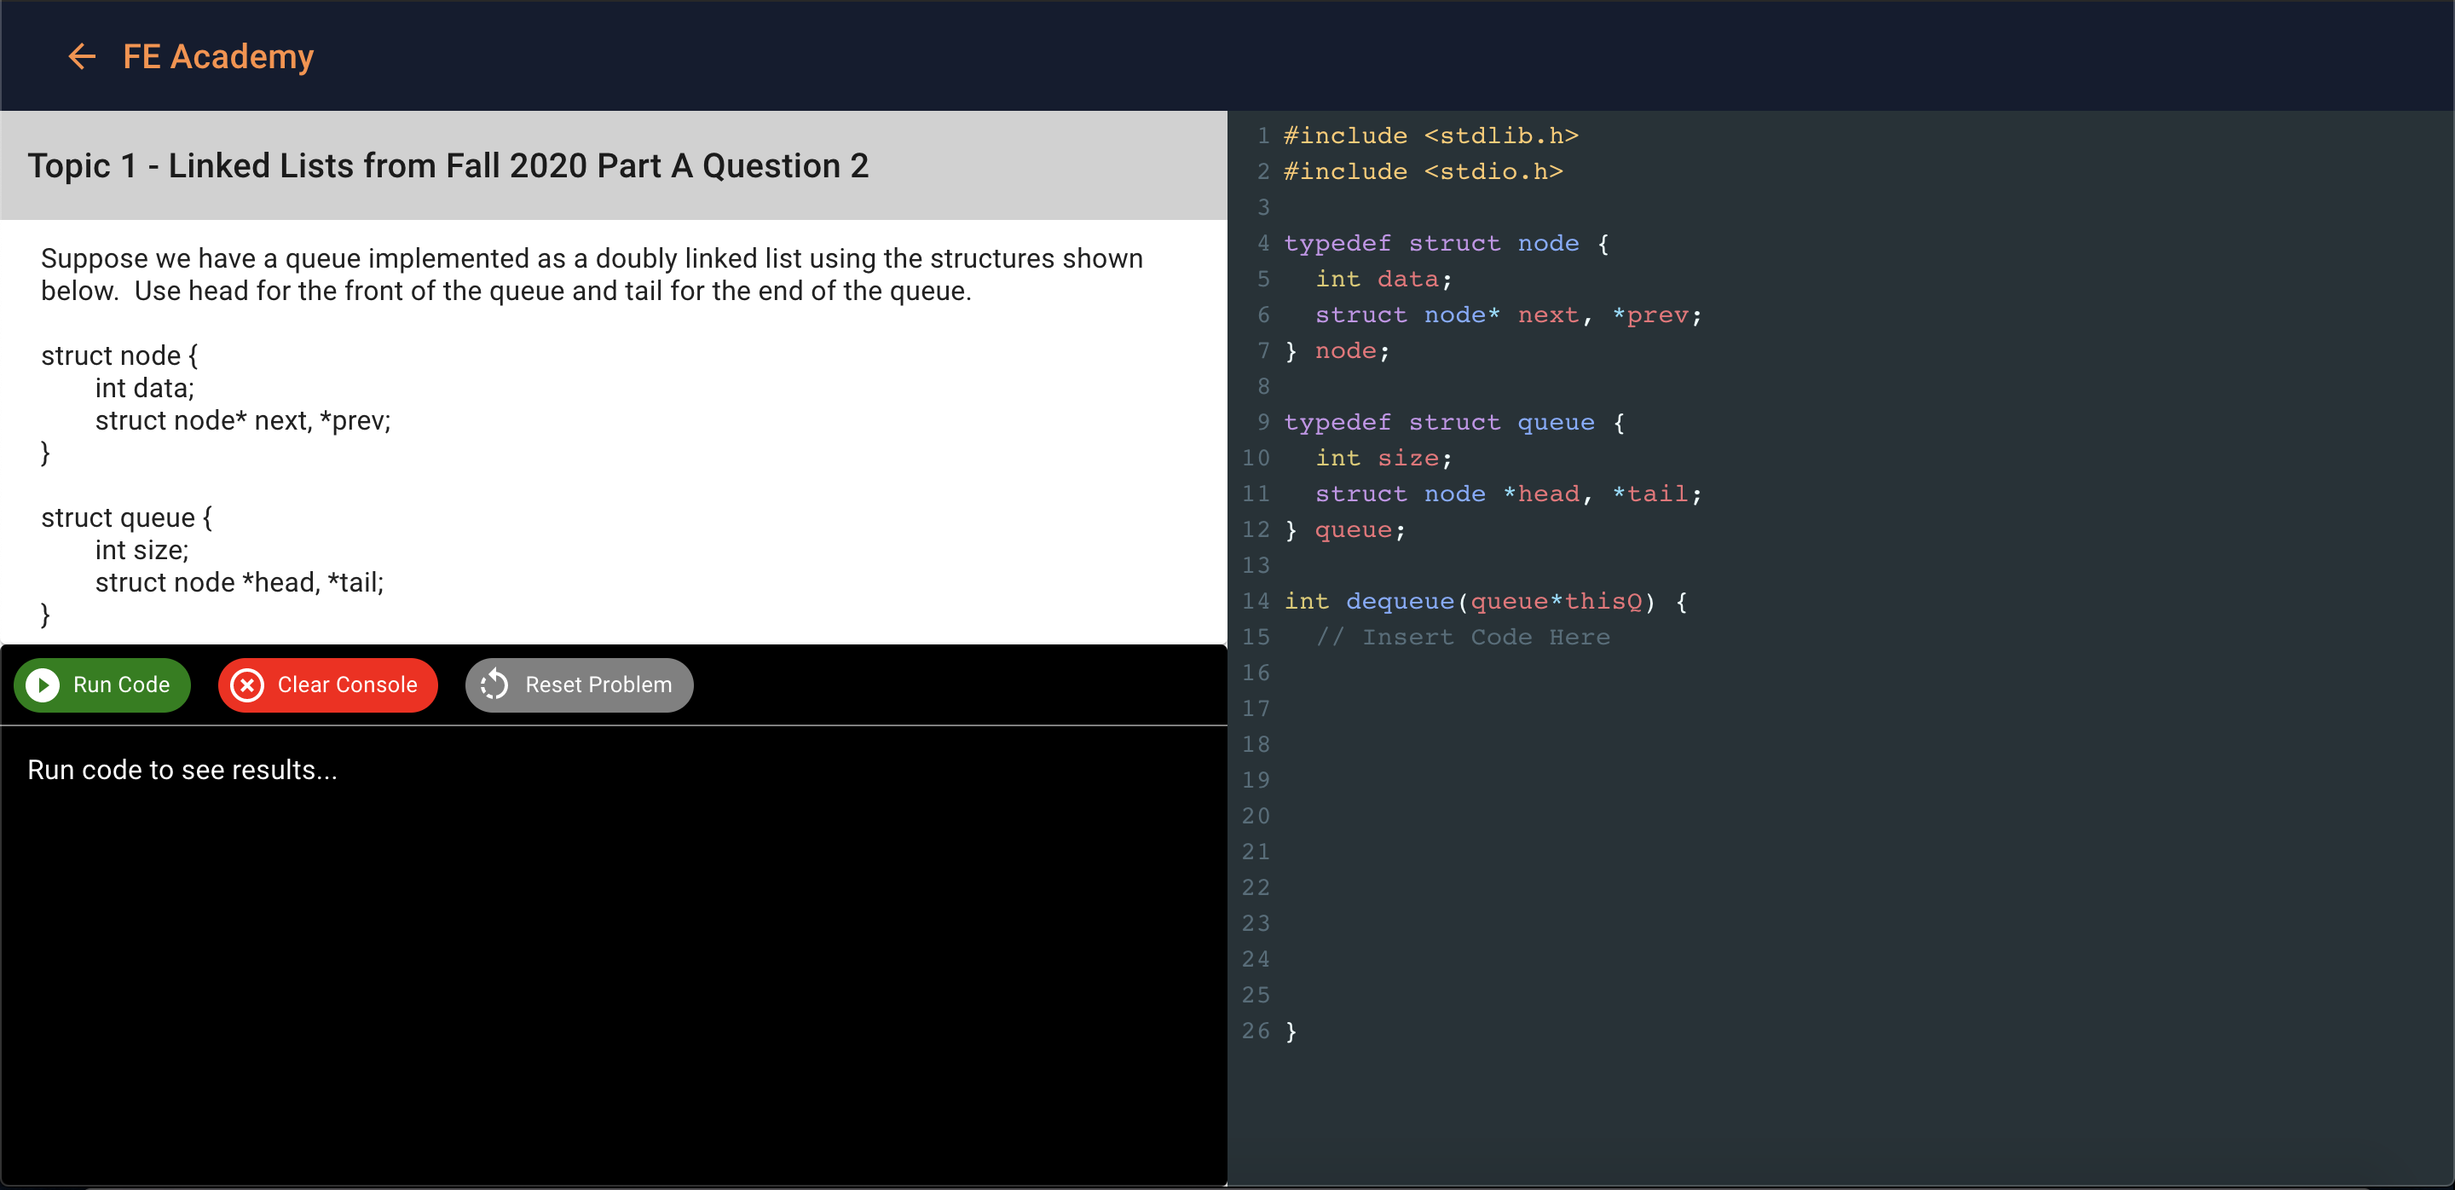Click line number 9 in the gutter

tap(1262, 422)
